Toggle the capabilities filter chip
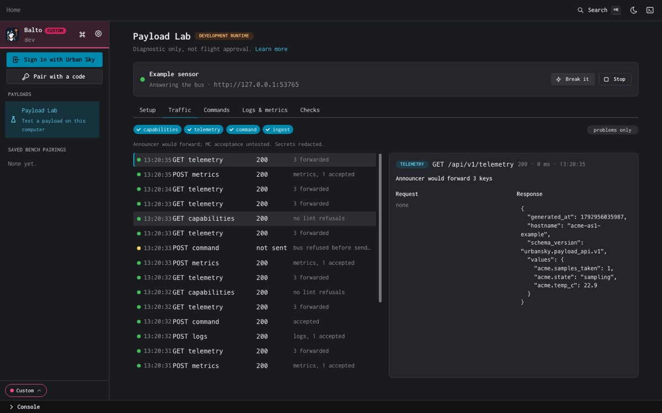The height and width of the screenshot is (413, 662). tap(157, 129)
